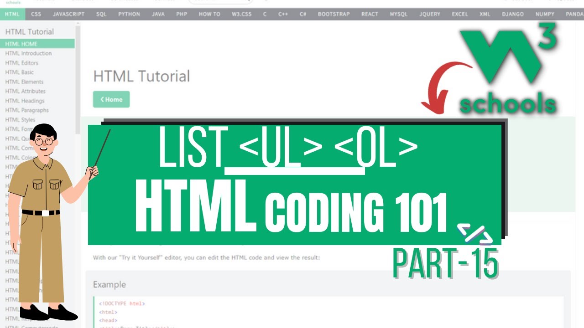
Task: Open the HOW TO tab
Action: point(209,14)
